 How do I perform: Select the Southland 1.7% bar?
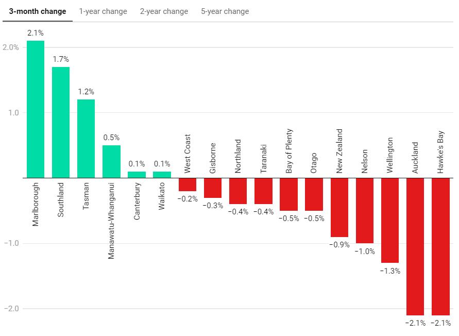pyautogui.click(x=61, y=123)
